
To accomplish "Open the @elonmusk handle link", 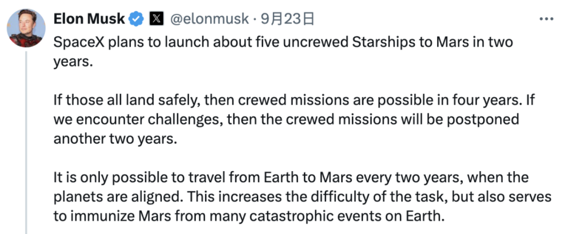I will tap(209, 19).
